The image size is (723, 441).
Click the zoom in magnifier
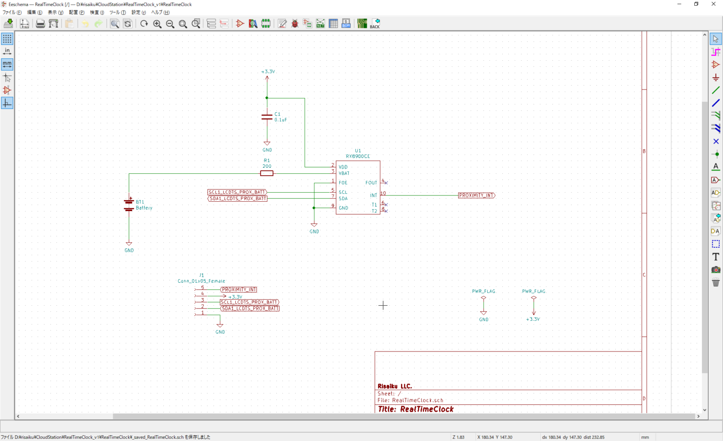pyautogui.click(x=157, y=24)
